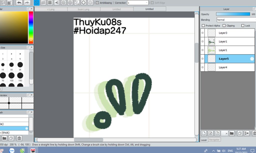
Task: Select the light-green Layer1 row
Action: [227, 50]
